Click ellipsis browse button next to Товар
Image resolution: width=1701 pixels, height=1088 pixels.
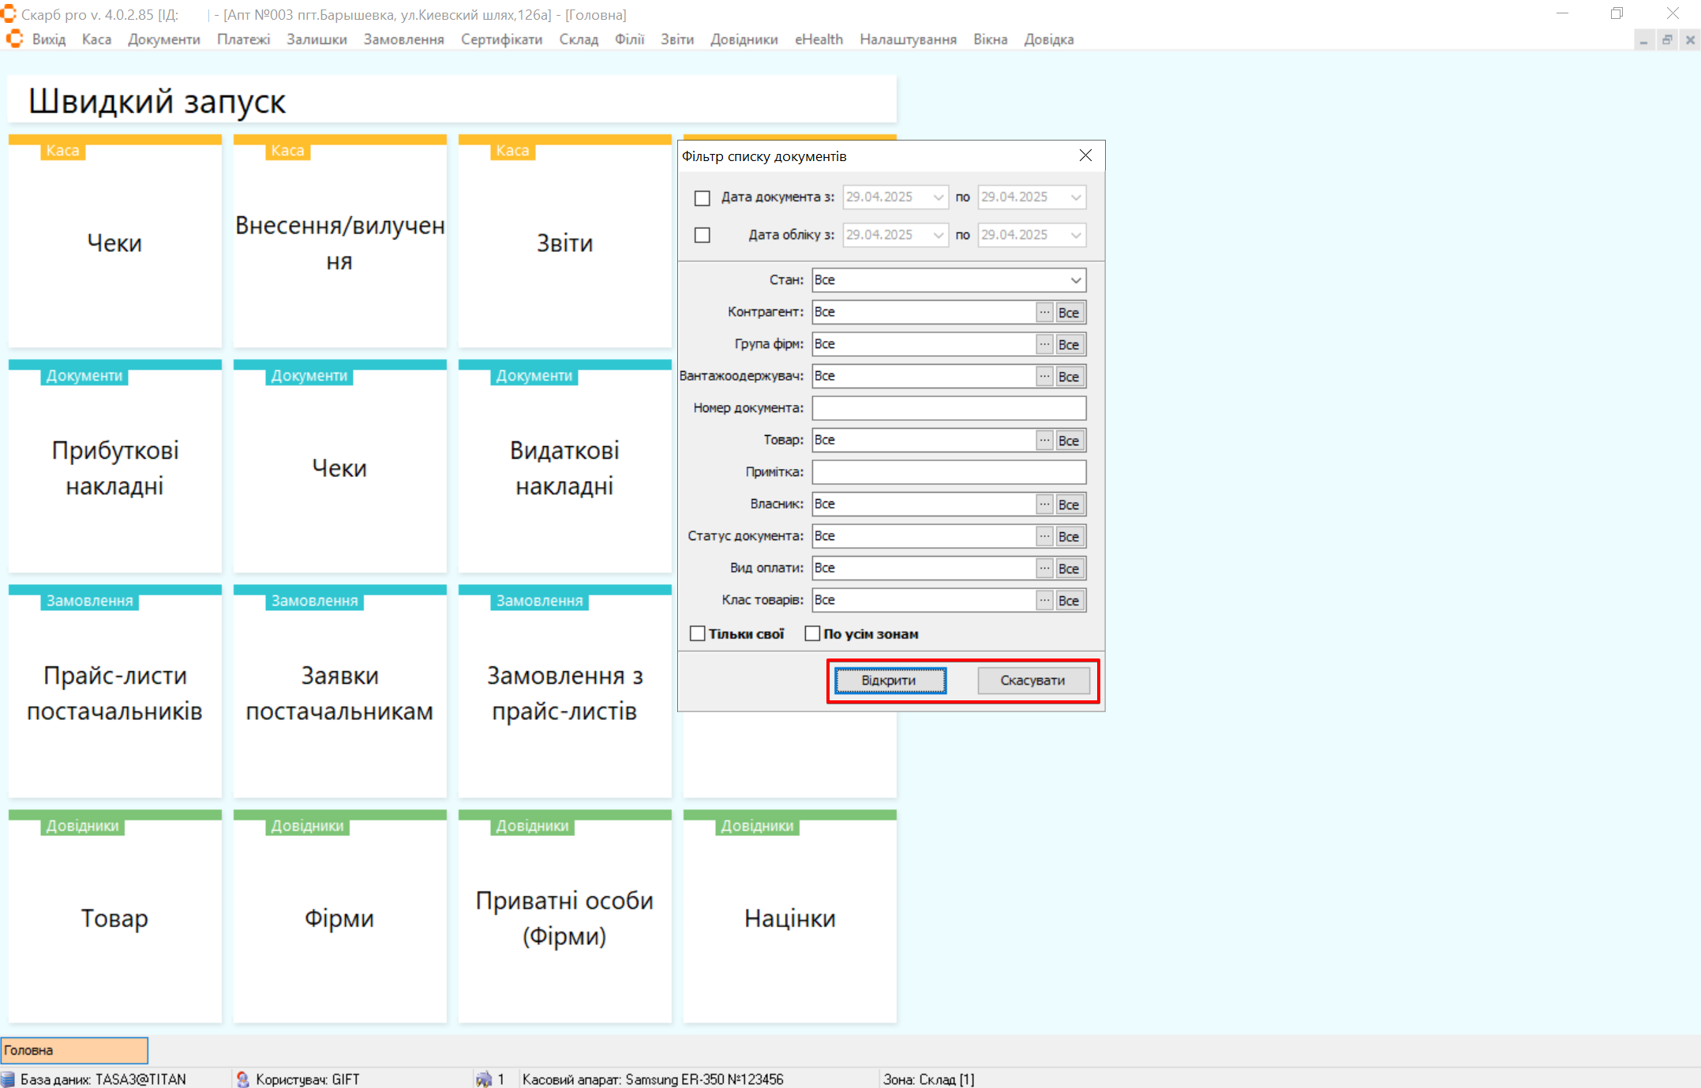1044,441
